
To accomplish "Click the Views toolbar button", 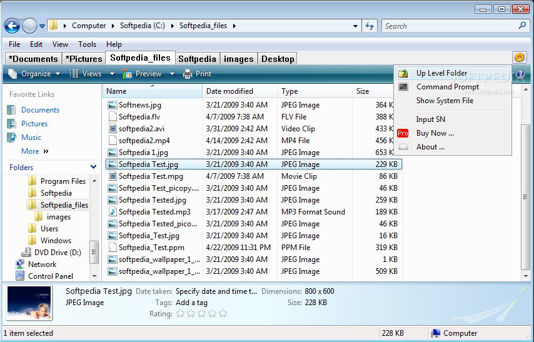I will point(86,74).
